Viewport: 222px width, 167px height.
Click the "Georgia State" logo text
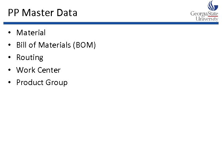(x=204, y=14)
